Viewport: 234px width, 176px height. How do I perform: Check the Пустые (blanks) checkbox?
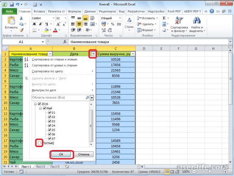click(x=39, y=143)
